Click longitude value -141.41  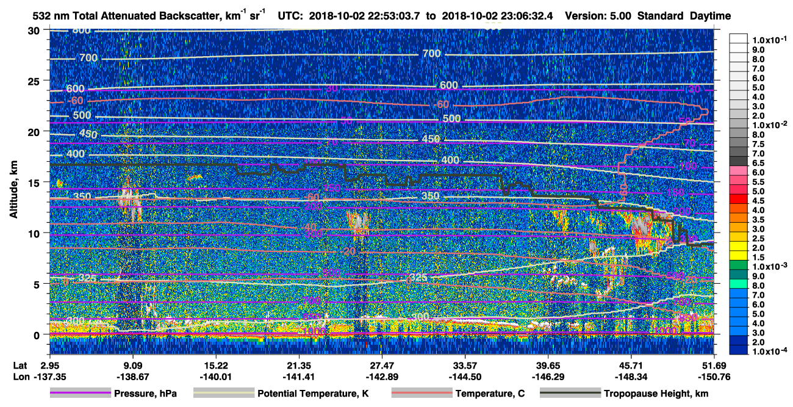click(x=298, y=376)
